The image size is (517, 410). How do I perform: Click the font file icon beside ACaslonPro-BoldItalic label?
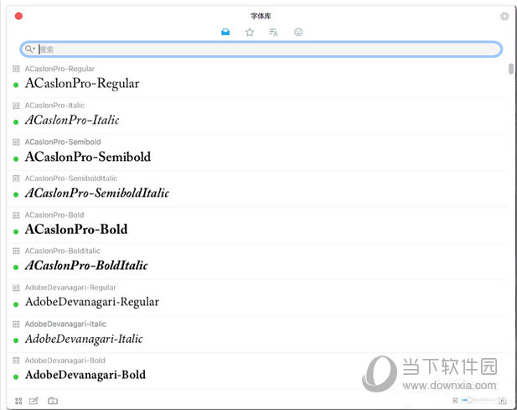click(16, 251)
